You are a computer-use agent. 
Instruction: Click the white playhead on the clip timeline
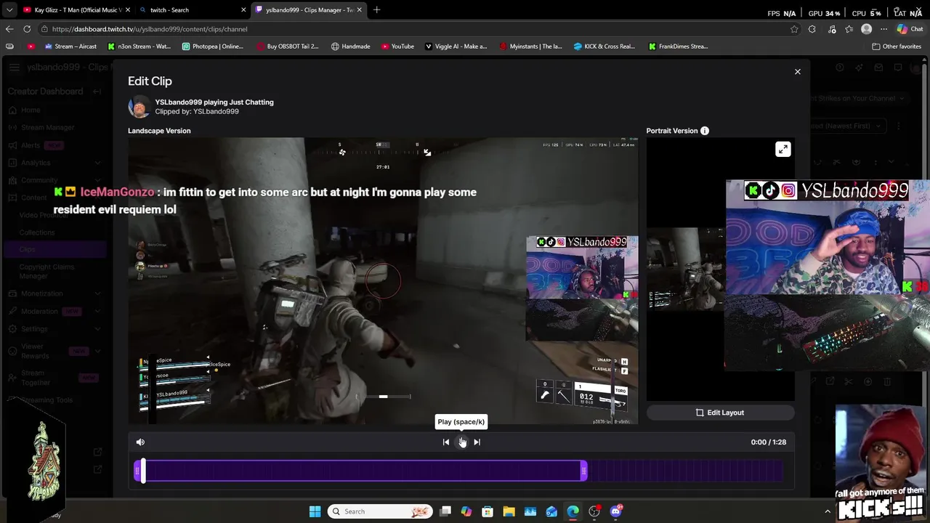coord(143,471)
